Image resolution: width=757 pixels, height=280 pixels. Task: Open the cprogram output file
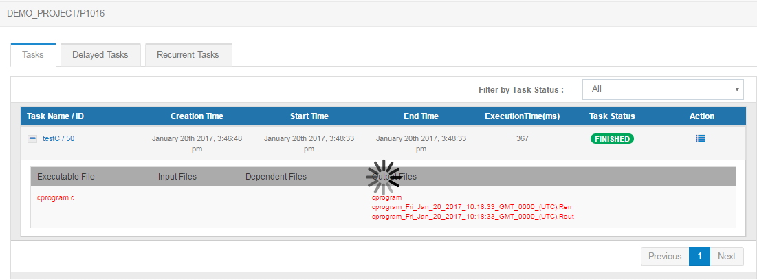tap(386, 197)
